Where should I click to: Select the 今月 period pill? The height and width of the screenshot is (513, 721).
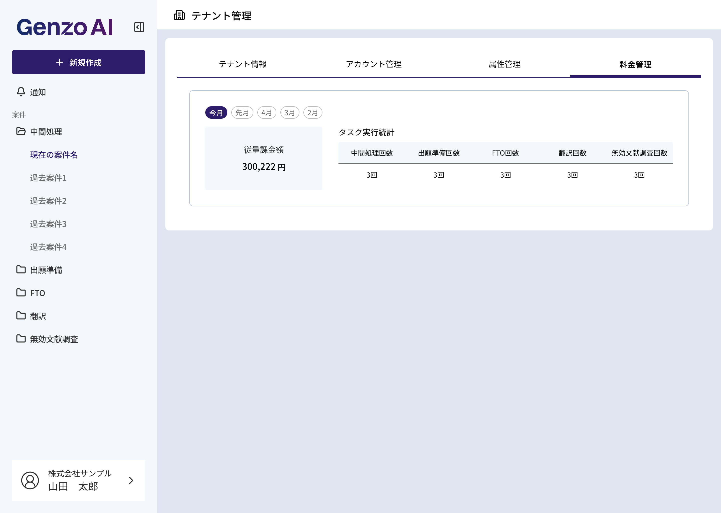point(216,113)
